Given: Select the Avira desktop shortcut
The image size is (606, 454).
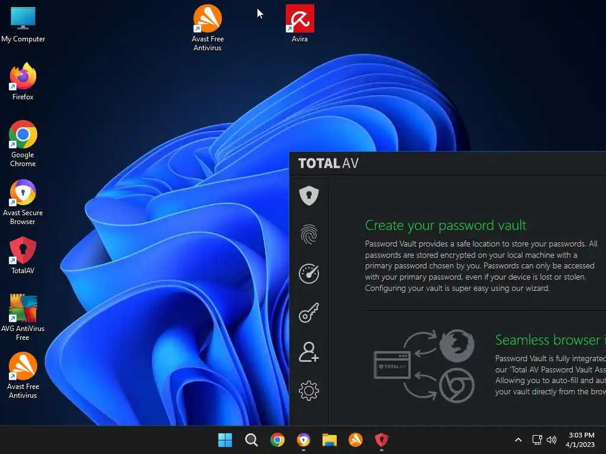Looking at the screenshot, I should pyautogui.click(x=300, y=23).
